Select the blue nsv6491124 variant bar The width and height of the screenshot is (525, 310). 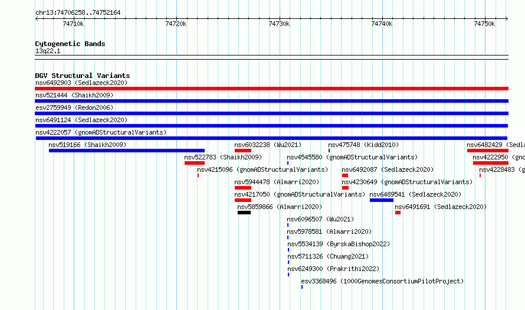click(271, 126)
